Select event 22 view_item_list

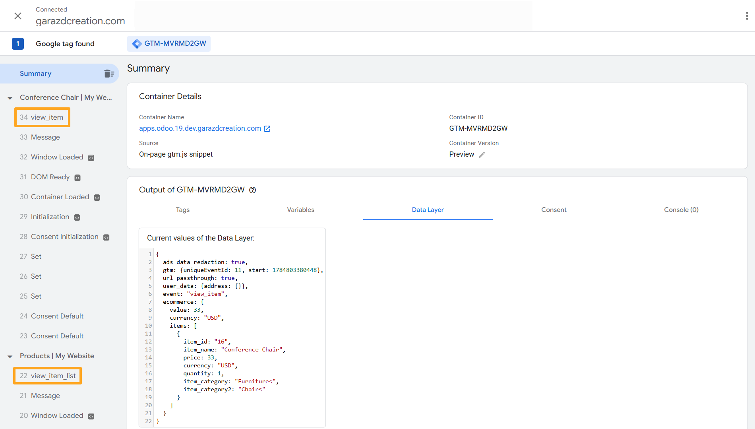48,376
